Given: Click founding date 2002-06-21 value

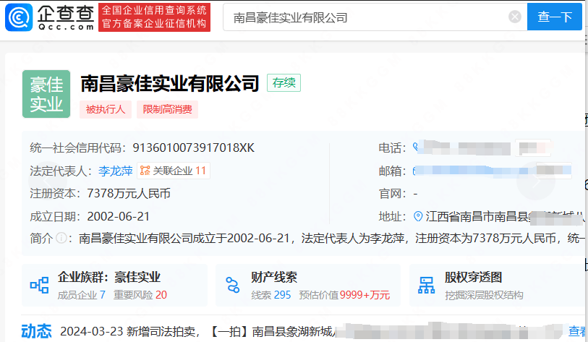Looking at the screenshot, I should coord(118,217).
